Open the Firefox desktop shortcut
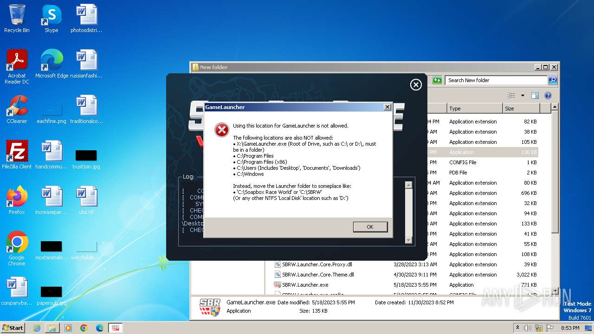 [x=17, y=200]
